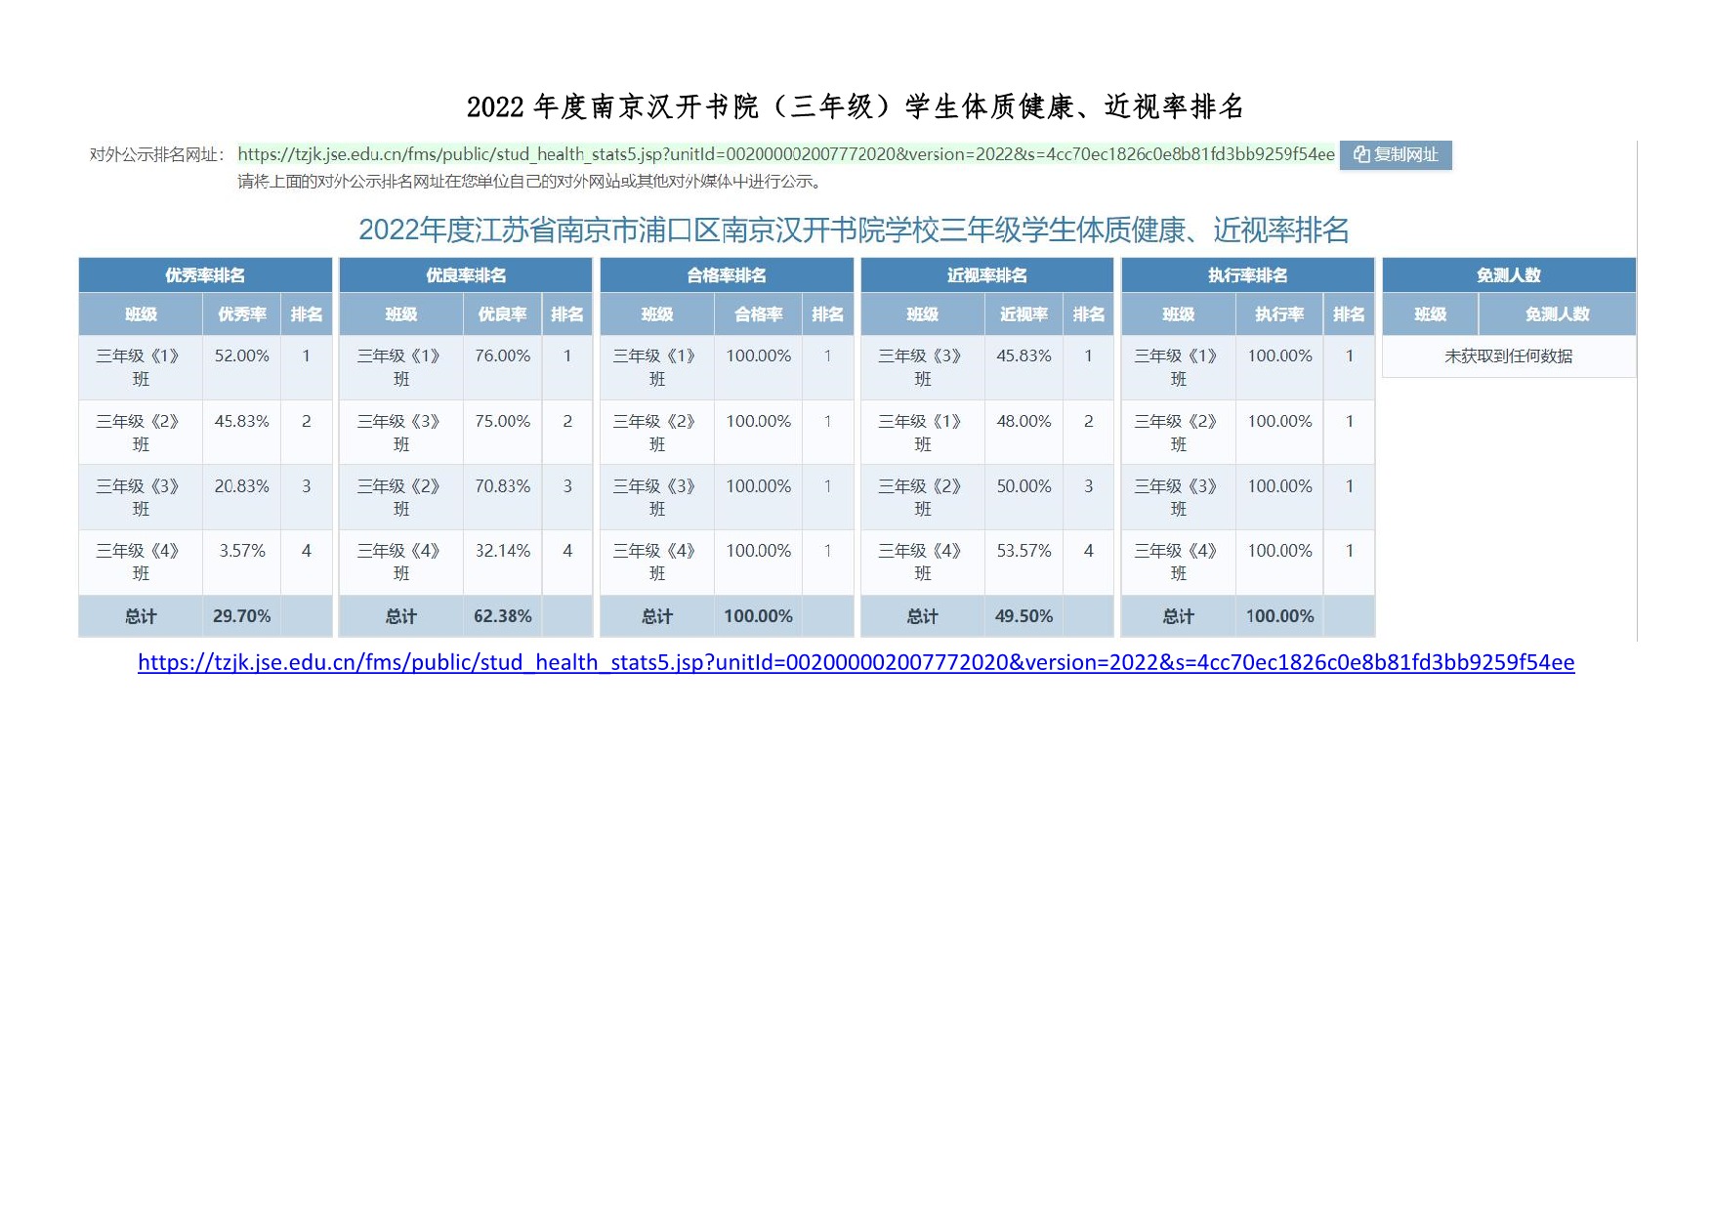Click the 100.00% total in 执行率 table

tap(1279, 616)
